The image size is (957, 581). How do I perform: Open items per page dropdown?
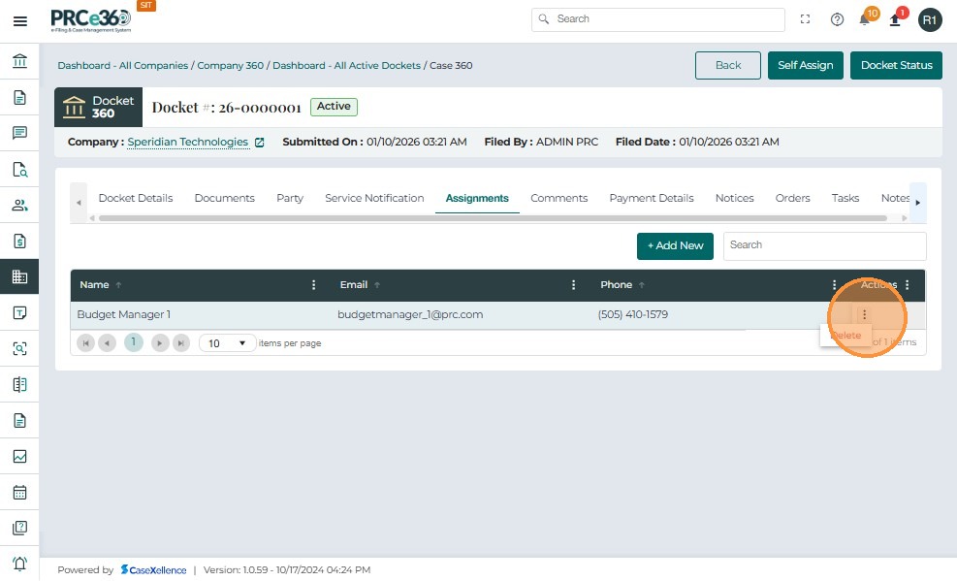tap(227, 343)
